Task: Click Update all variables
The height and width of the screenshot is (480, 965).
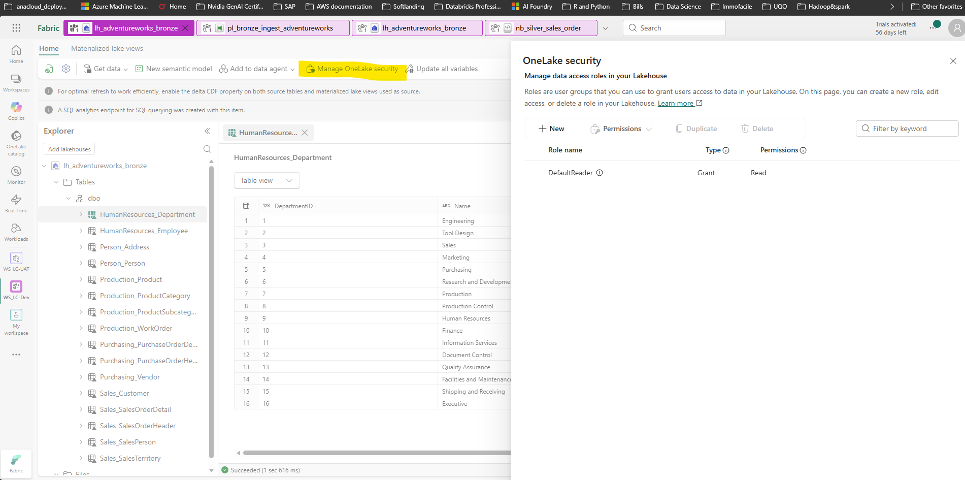Action: (442, 69)
